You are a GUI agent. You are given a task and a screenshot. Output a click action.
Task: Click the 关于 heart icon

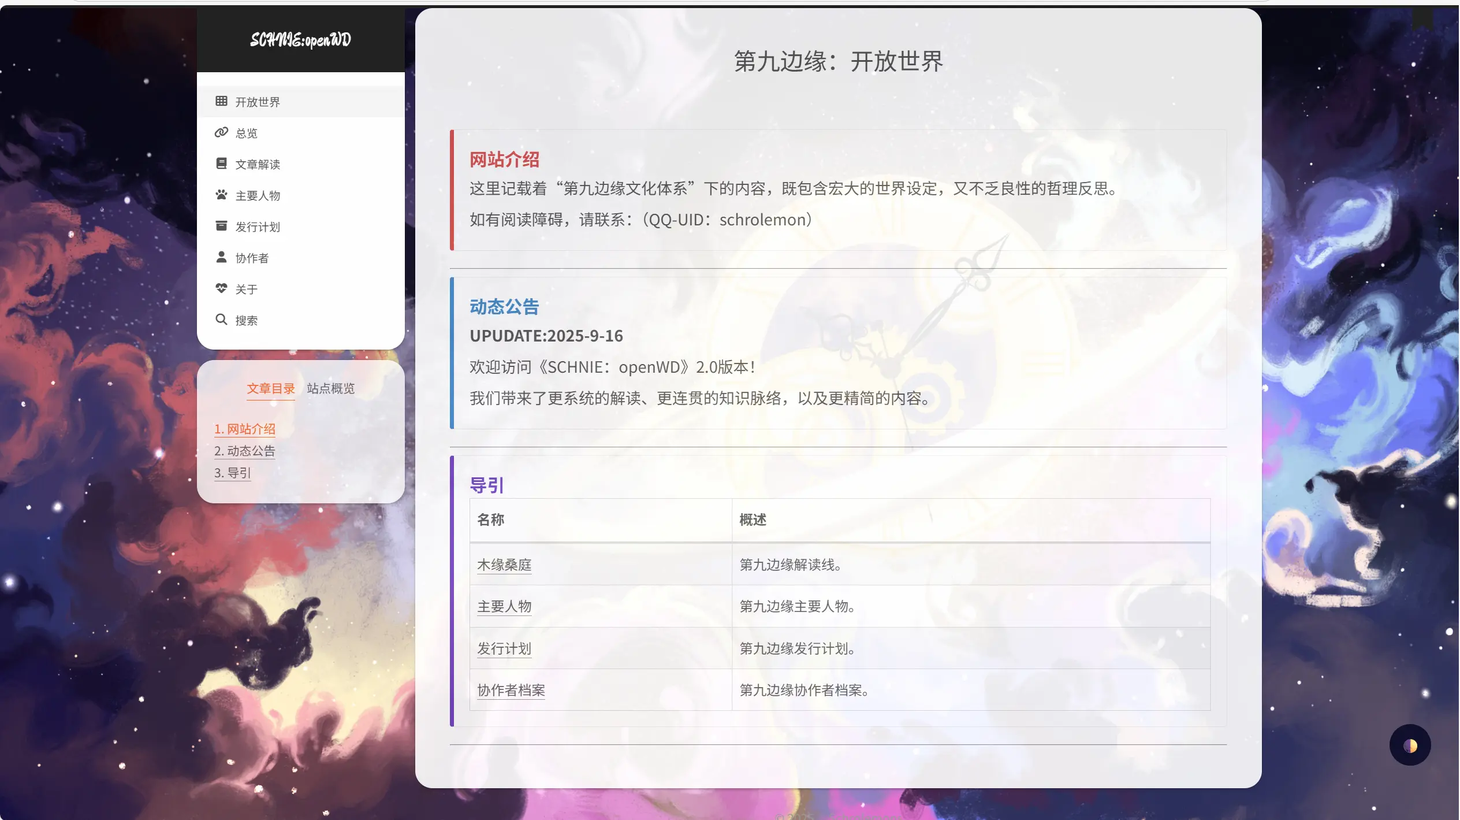[x=221, y=288]
